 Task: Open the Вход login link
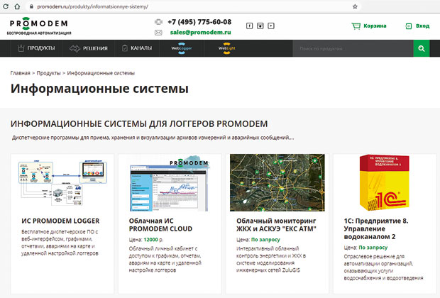tap(422, 26)
